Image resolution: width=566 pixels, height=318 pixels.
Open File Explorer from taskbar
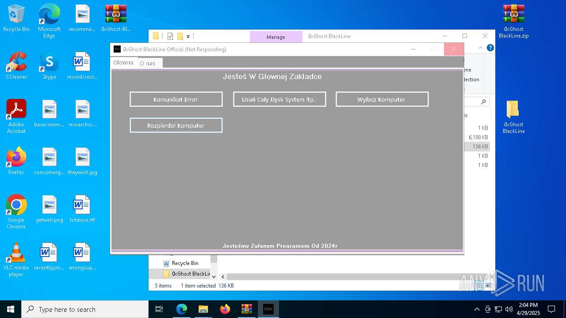(203, 309)
